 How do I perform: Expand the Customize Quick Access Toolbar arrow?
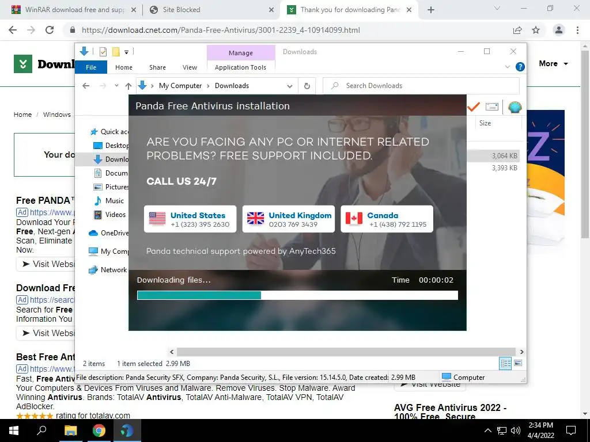coord(126,52)
